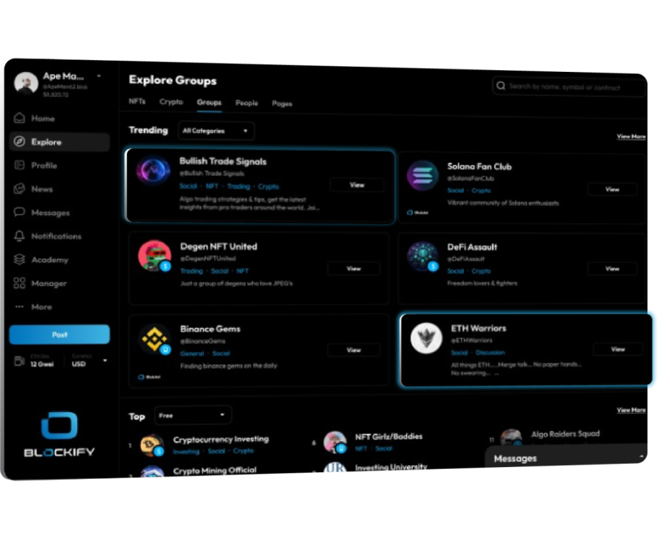
Task: Click View More beside Trending
Action: [631, 137]
